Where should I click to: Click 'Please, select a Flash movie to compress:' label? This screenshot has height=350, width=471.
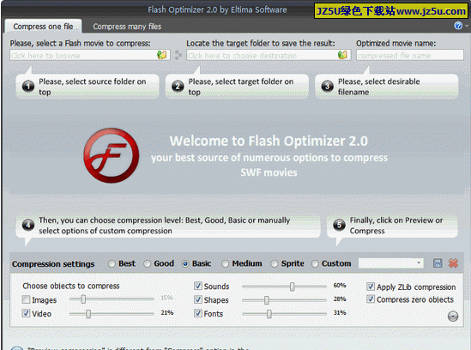coord(80,43)
